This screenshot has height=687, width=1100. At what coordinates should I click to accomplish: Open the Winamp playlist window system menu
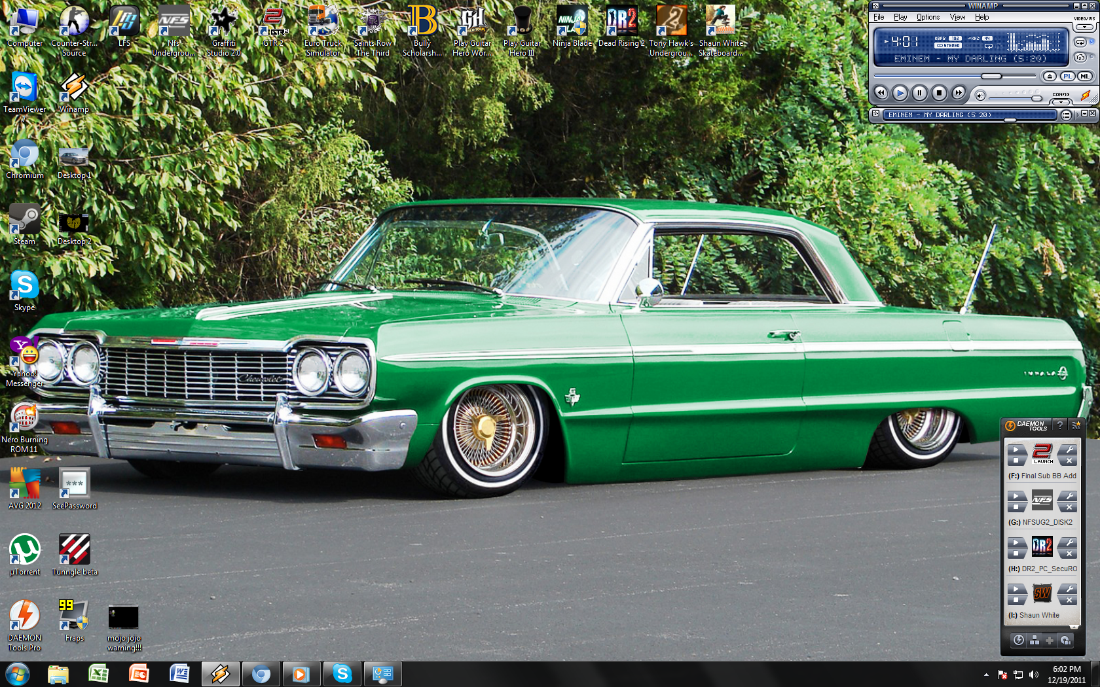pyautogui.click(x=875, y=113)
